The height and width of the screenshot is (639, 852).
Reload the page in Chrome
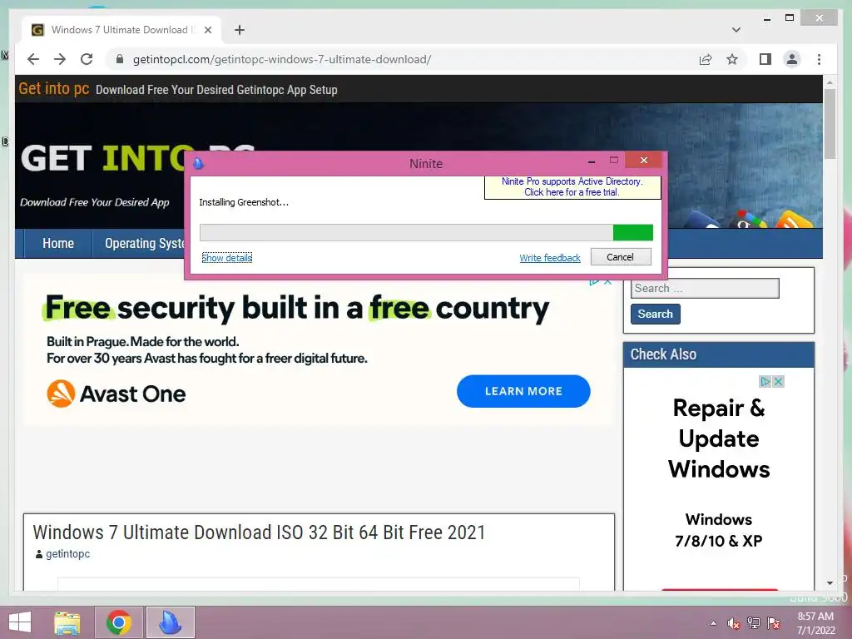(87, 59)
